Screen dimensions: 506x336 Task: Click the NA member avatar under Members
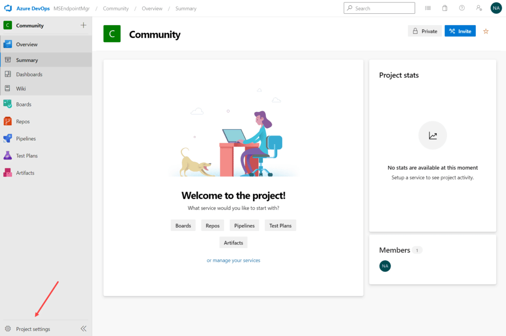(x=385, y=266)
